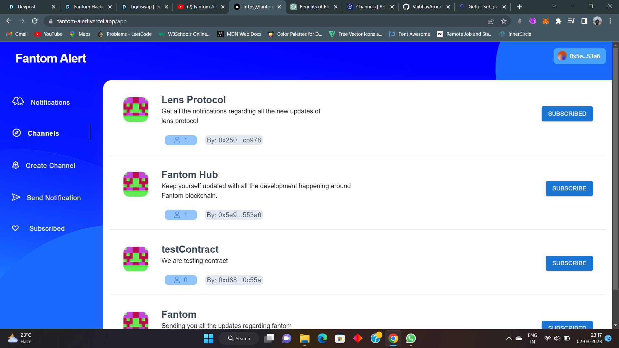Screen dimensions: 619x348
Task: Click the Create Channel bell-plus icon
Action: point(15,165)
